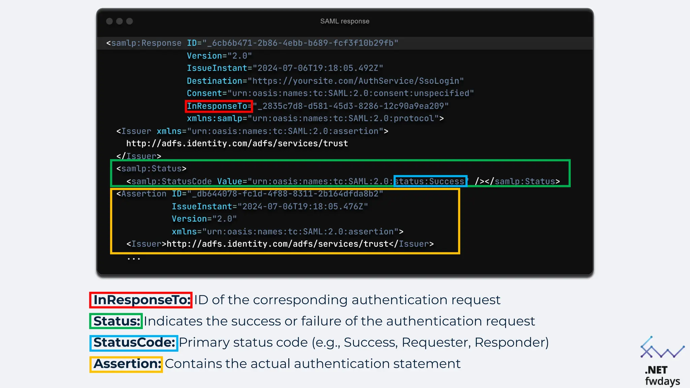
Task: Click the '.NET fwdays' logo text
Action: pos(662,376)
